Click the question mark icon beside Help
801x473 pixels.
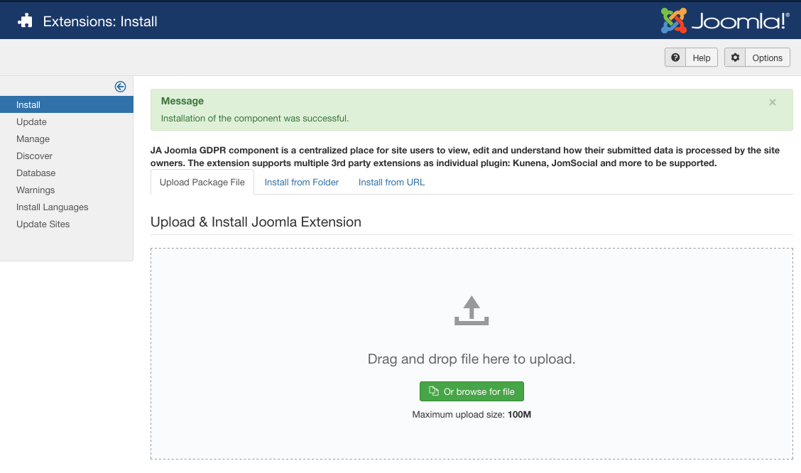click(675, 58)
